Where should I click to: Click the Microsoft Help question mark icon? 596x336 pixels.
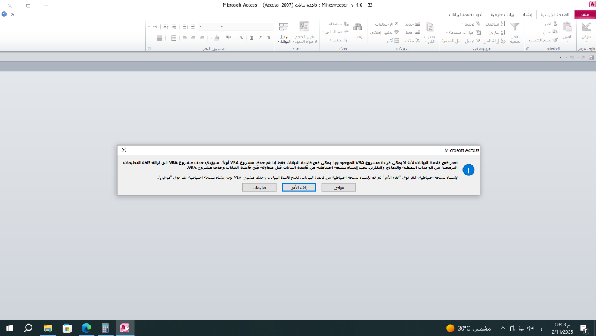(4, 14)
